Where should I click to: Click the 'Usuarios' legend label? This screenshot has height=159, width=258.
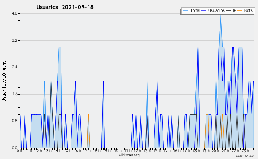click(216, 10)
